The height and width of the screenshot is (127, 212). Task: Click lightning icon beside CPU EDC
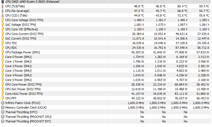pos(2,48)
